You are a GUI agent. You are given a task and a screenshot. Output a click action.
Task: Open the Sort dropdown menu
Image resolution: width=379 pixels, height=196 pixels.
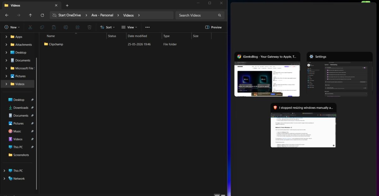pyautogui.click(x=107, y=27)
